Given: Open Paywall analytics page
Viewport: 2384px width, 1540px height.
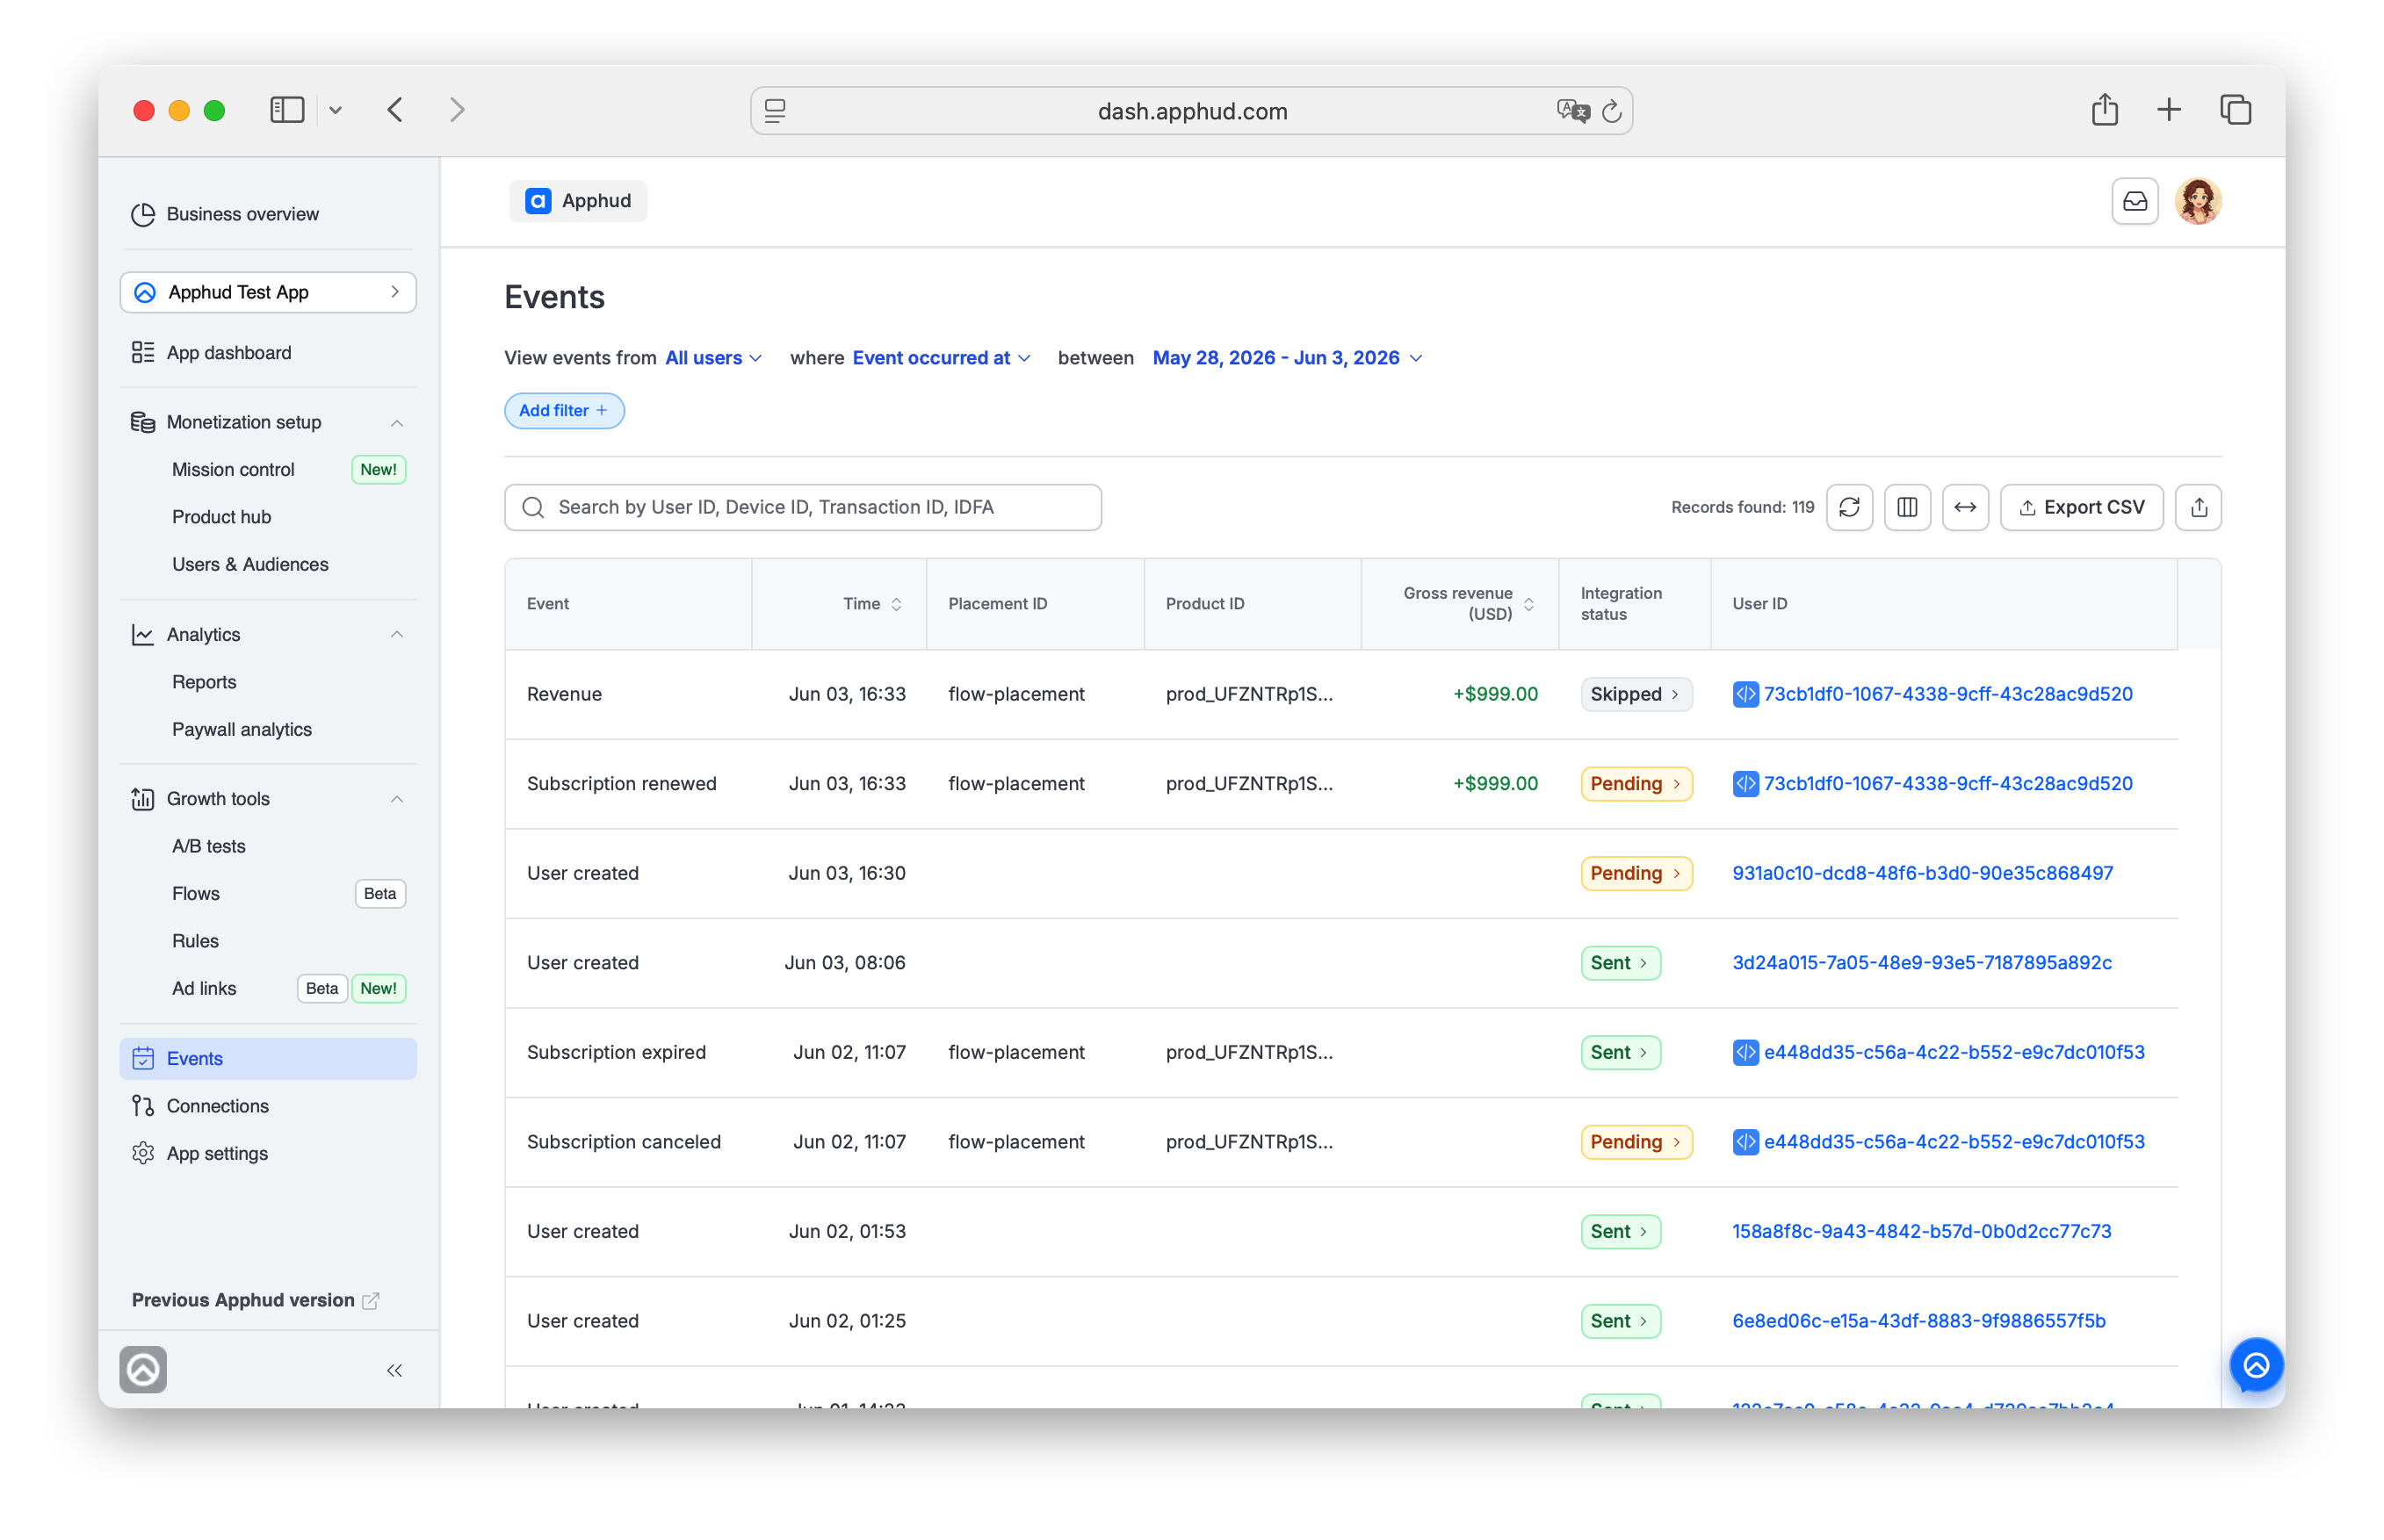Looking at the screenshot, I should point(242,729).
